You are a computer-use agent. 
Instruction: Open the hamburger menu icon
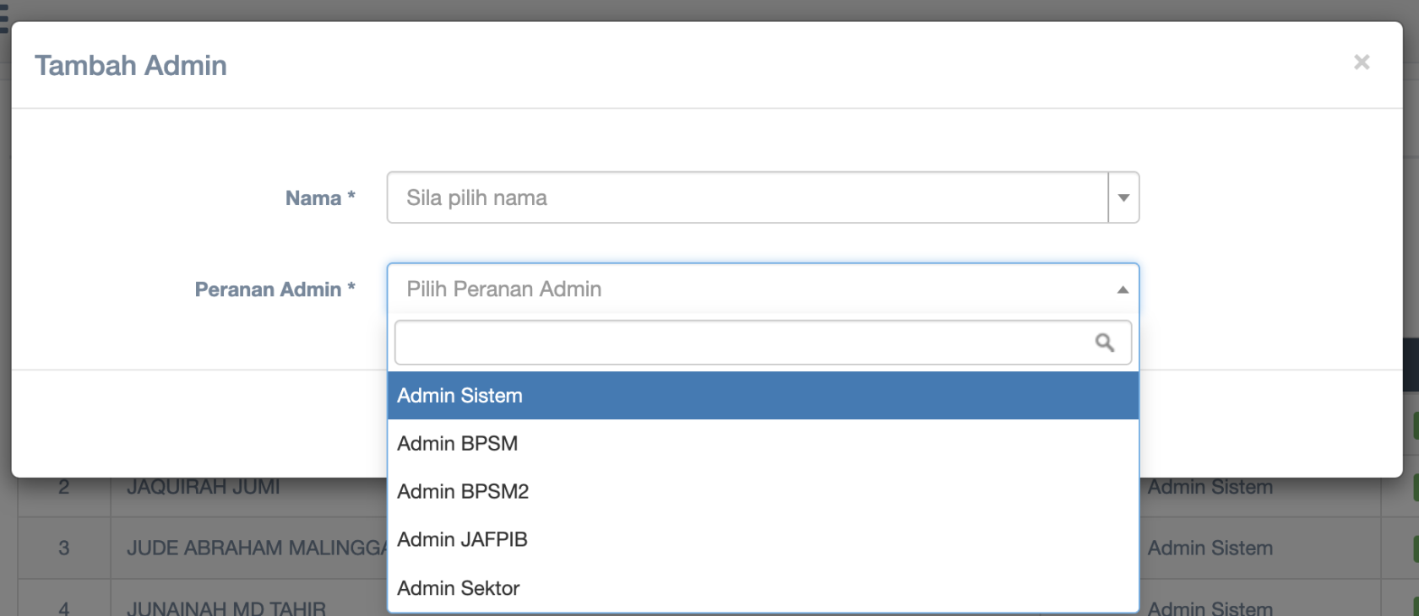click(x=3, y=19)
